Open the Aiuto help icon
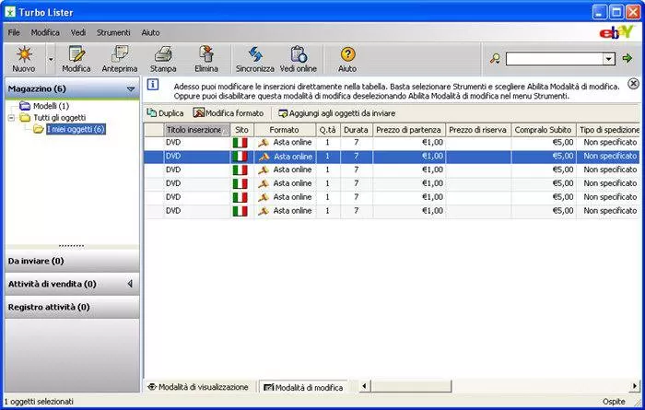This screenshot has width=645, height=410. pyautogui.click(x=347, y=56)
